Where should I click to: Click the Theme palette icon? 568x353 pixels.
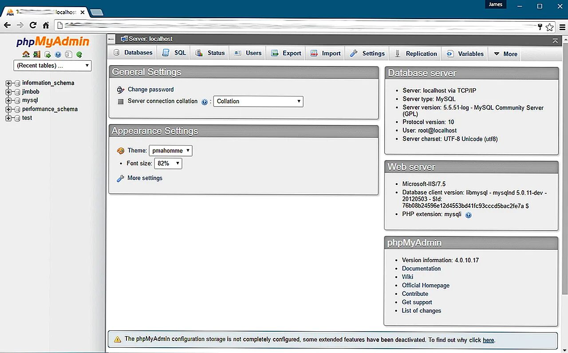point(120,151)
